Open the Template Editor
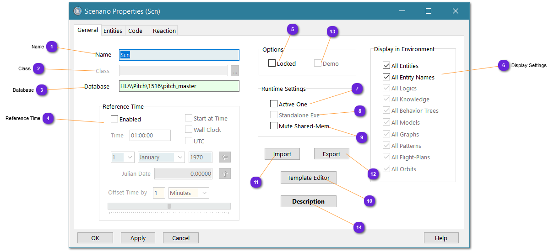Viewport: 554px width, 252px height. (x=308, y=178)
